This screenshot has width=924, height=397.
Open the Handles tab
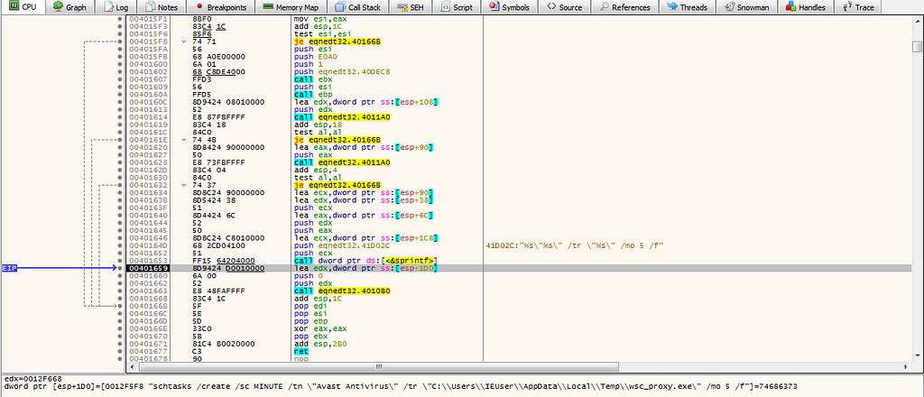point(808,7)
